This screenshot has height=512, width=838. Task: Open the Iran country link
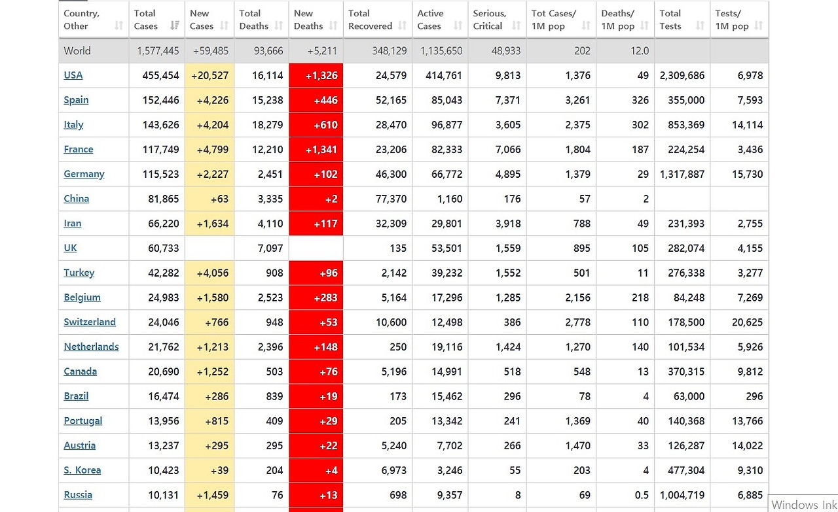73,224
